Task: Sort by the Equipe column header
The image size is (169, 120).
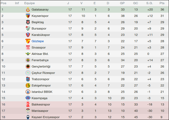Action: [30, 3]
